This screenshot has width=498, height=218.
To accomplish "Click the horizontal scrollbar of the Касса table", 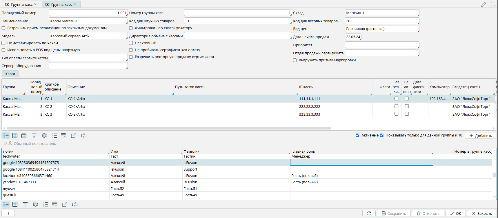I will click(x=169, y=128).
